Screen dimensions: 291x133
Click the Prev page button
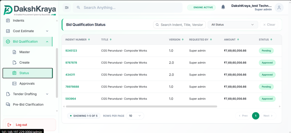click(243, 116)
